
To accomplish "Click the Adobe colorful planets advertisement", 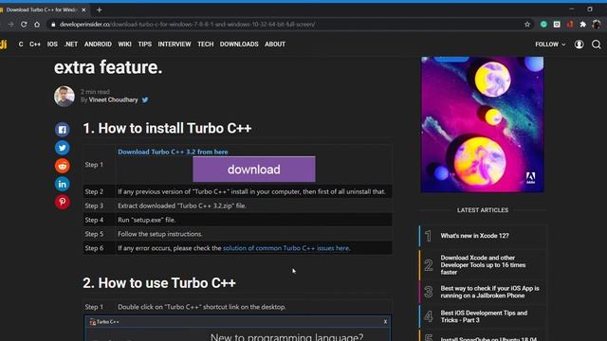I will click(483, 124).
